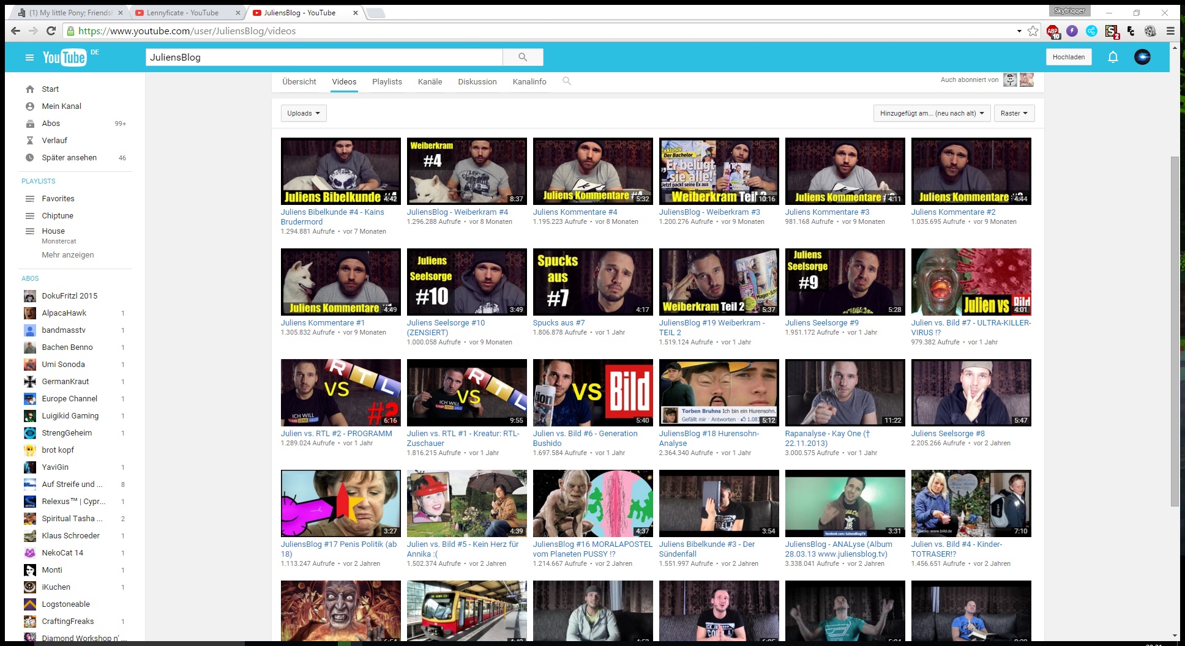Click the purple extension icon in toolbar
This screenshot has height=646, width=1185.
[x=1072, y=31]
